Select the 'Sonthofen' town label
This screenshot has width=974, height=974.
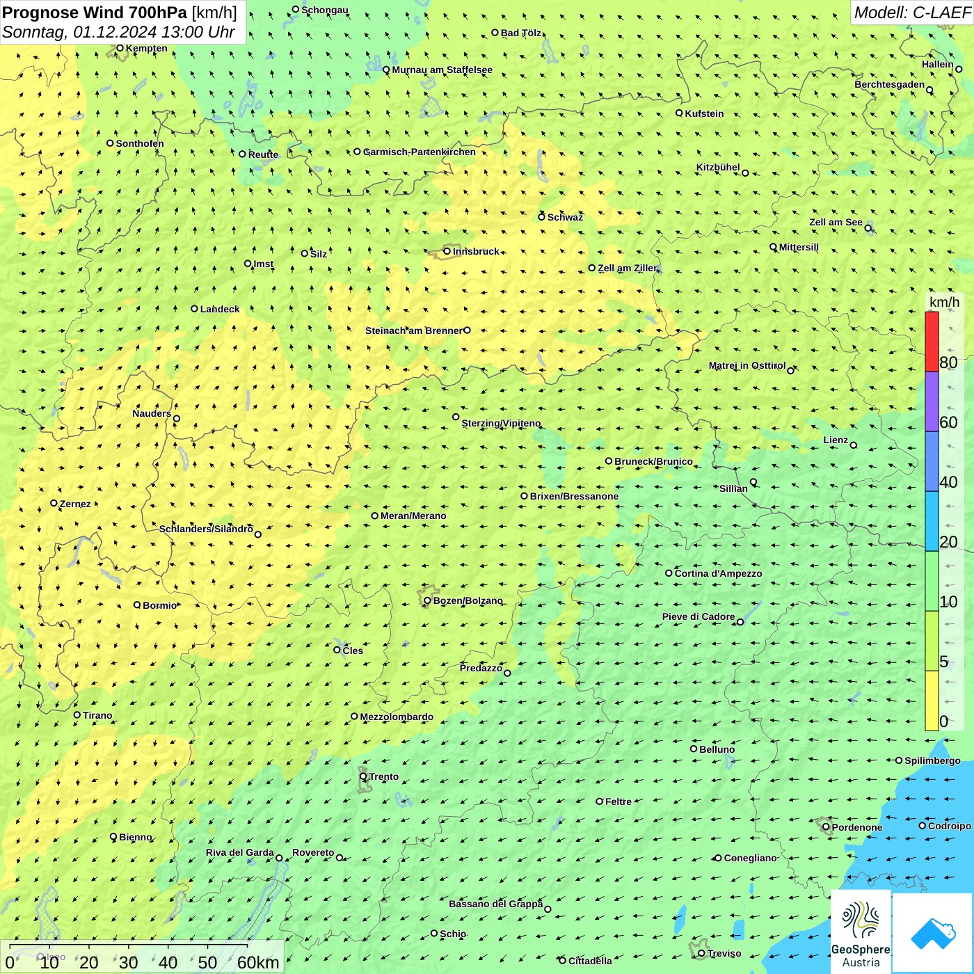point(141,143)
